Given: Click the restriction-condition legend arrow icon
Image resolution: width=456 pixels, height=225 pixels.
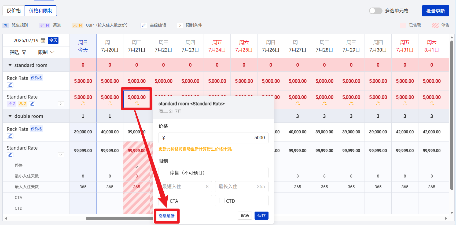Looking at the screenshot, I should tap(180, 25).
